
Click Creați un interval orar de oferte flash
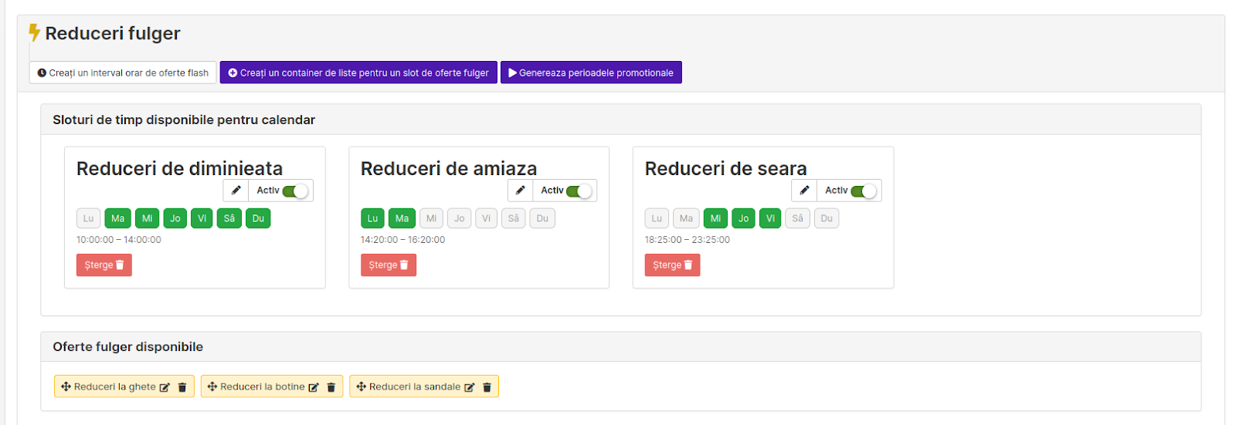pyautogui.click(x=123, y=73)
